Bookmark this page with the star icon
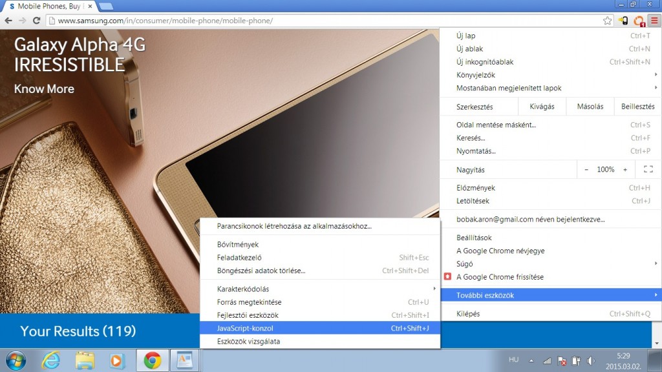Viewport: 662px width, 372px height. tap(607, 21)
